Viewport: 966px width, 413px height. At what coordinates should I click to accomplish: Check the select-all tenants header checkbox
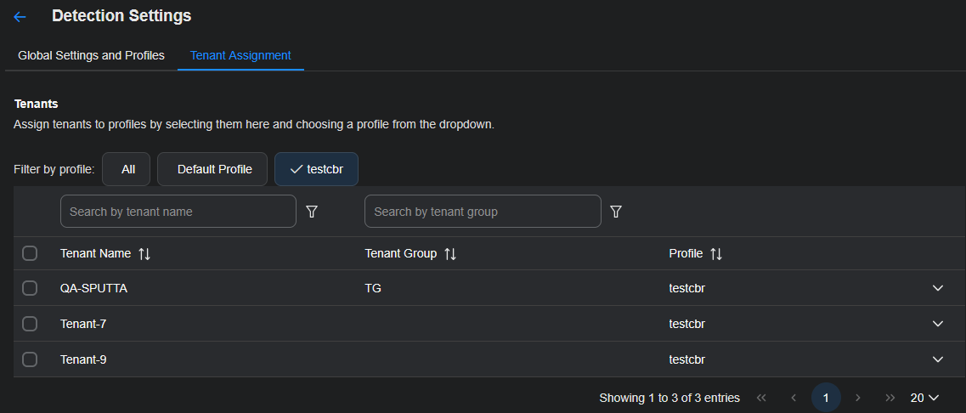click(30, 253)
